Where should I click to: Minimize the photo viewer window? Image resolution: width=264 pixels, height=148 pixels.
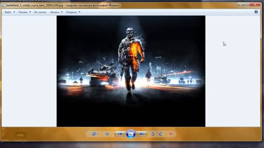pos(240,5)
